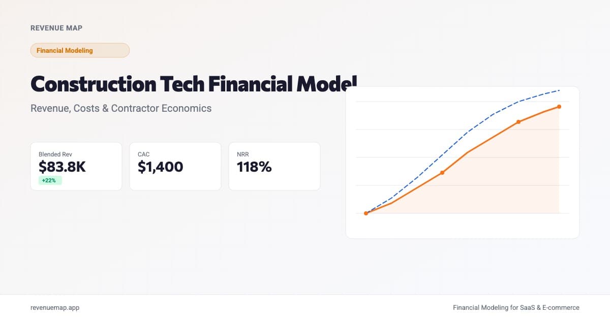Click the blue dashed projection line
This screenshot has width=610, height=320.
coord(468,132)
